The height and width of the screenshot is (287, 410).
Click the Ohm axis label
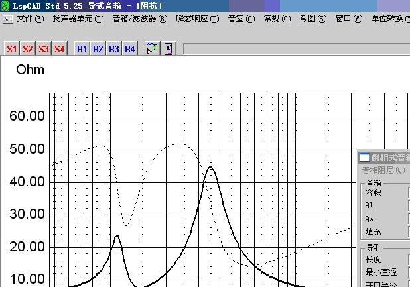(30, 70)
